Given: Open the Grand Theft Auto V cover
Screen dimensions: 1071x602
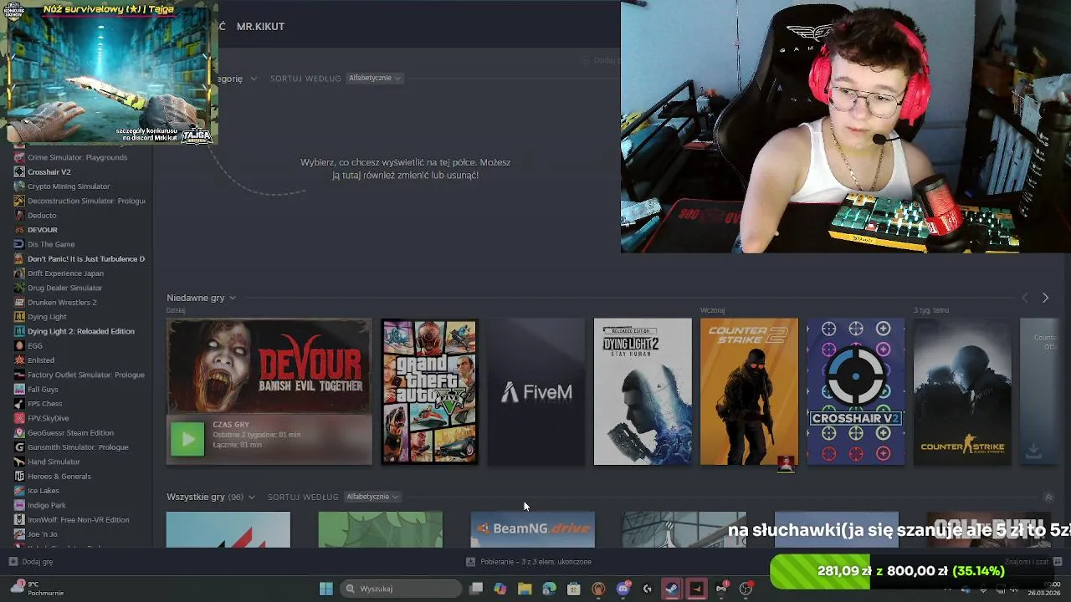Looking at the screenshot, I should (x=429, y=391).
